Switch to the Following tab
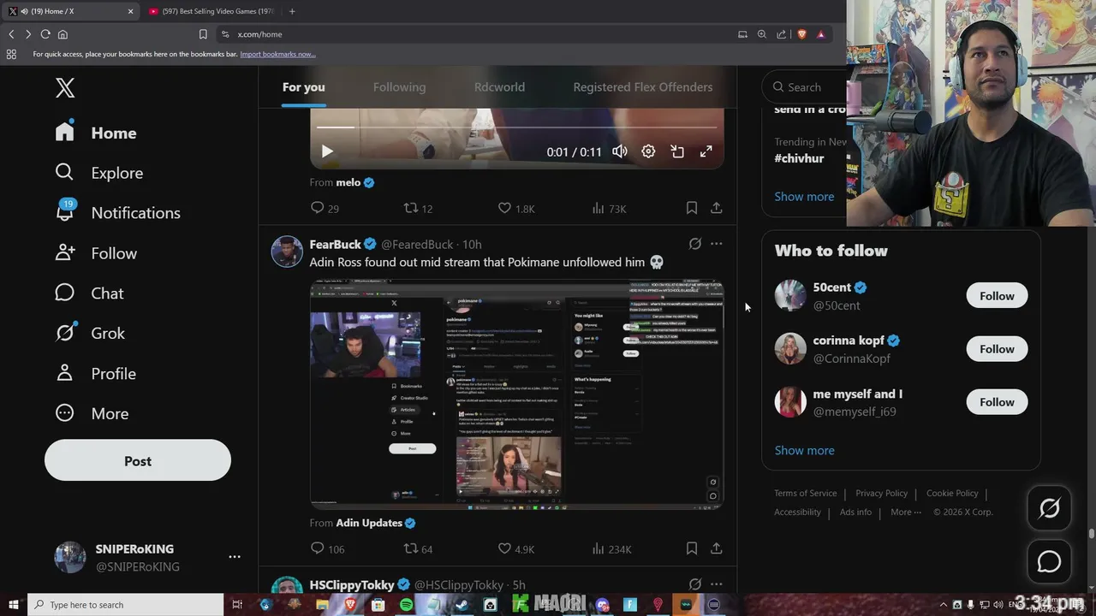 click(399, 87)
